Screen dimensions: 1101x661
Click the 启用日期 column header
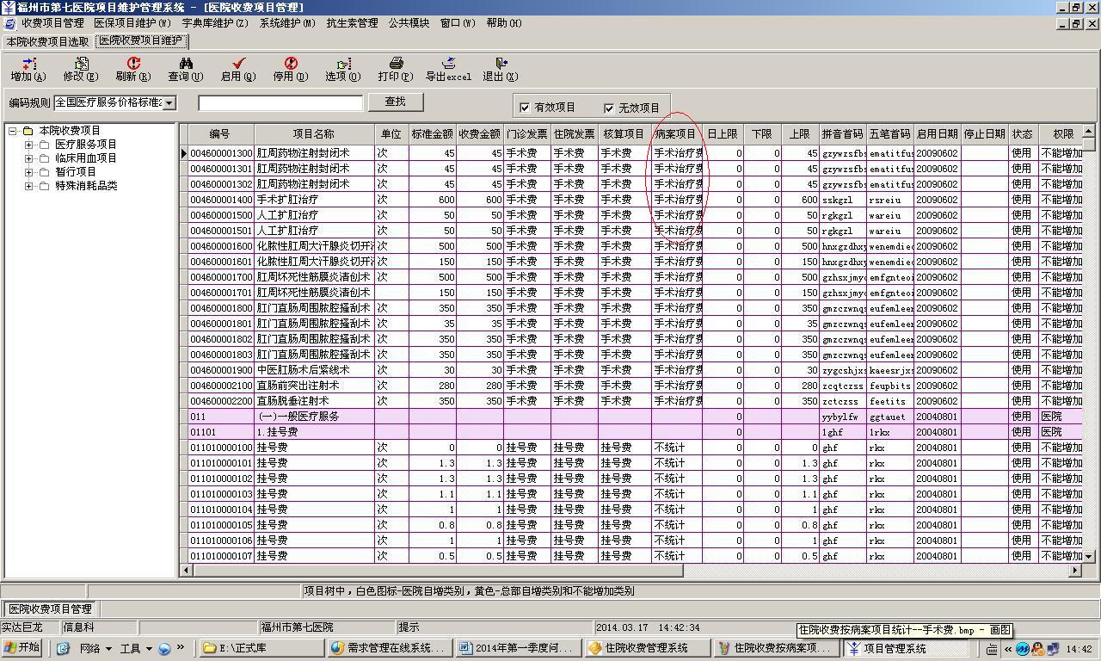938,134
